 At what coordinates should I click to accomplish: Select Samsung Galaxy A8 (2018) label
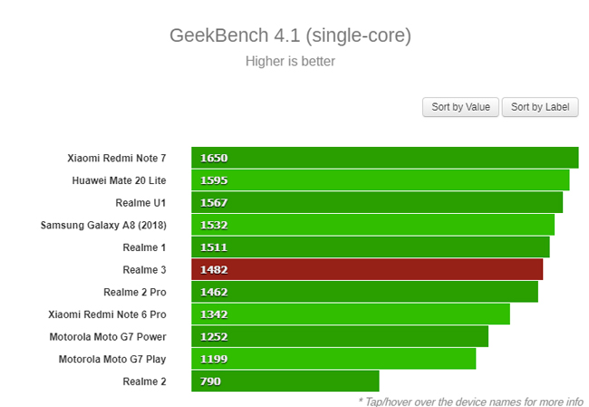pyautogui.click(x=103, y=225)
